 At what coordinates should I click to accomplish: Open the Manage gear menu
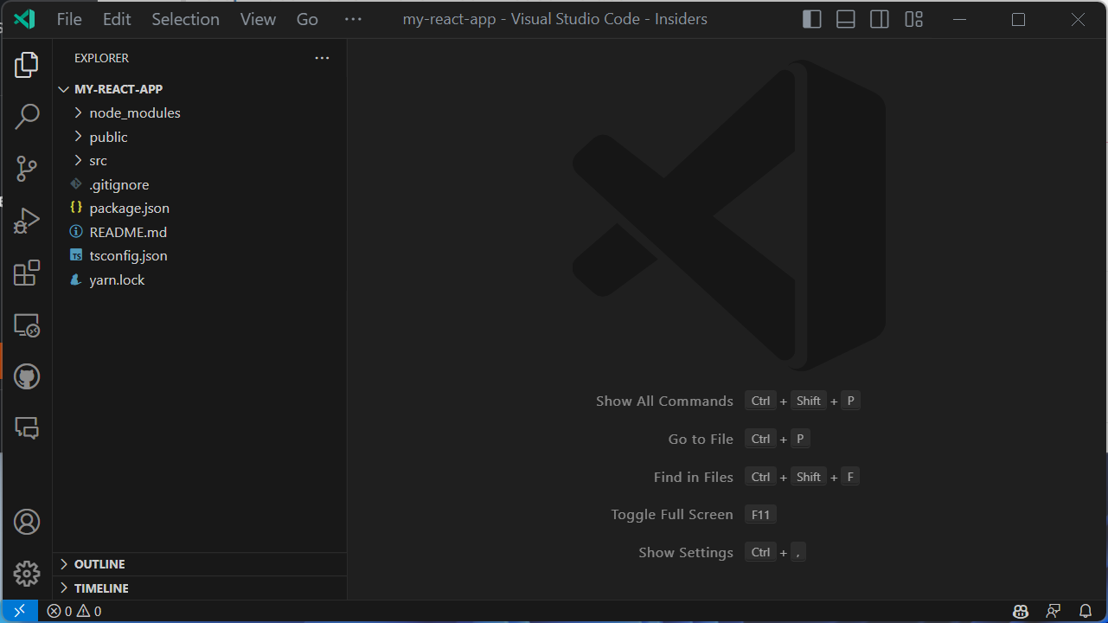[x=27, y=574]
